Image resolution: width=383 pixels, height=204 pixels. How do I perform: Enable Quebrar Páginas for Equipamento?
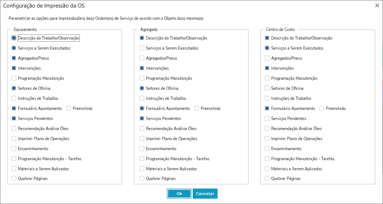pyautogui.click(x=14, y=178)
